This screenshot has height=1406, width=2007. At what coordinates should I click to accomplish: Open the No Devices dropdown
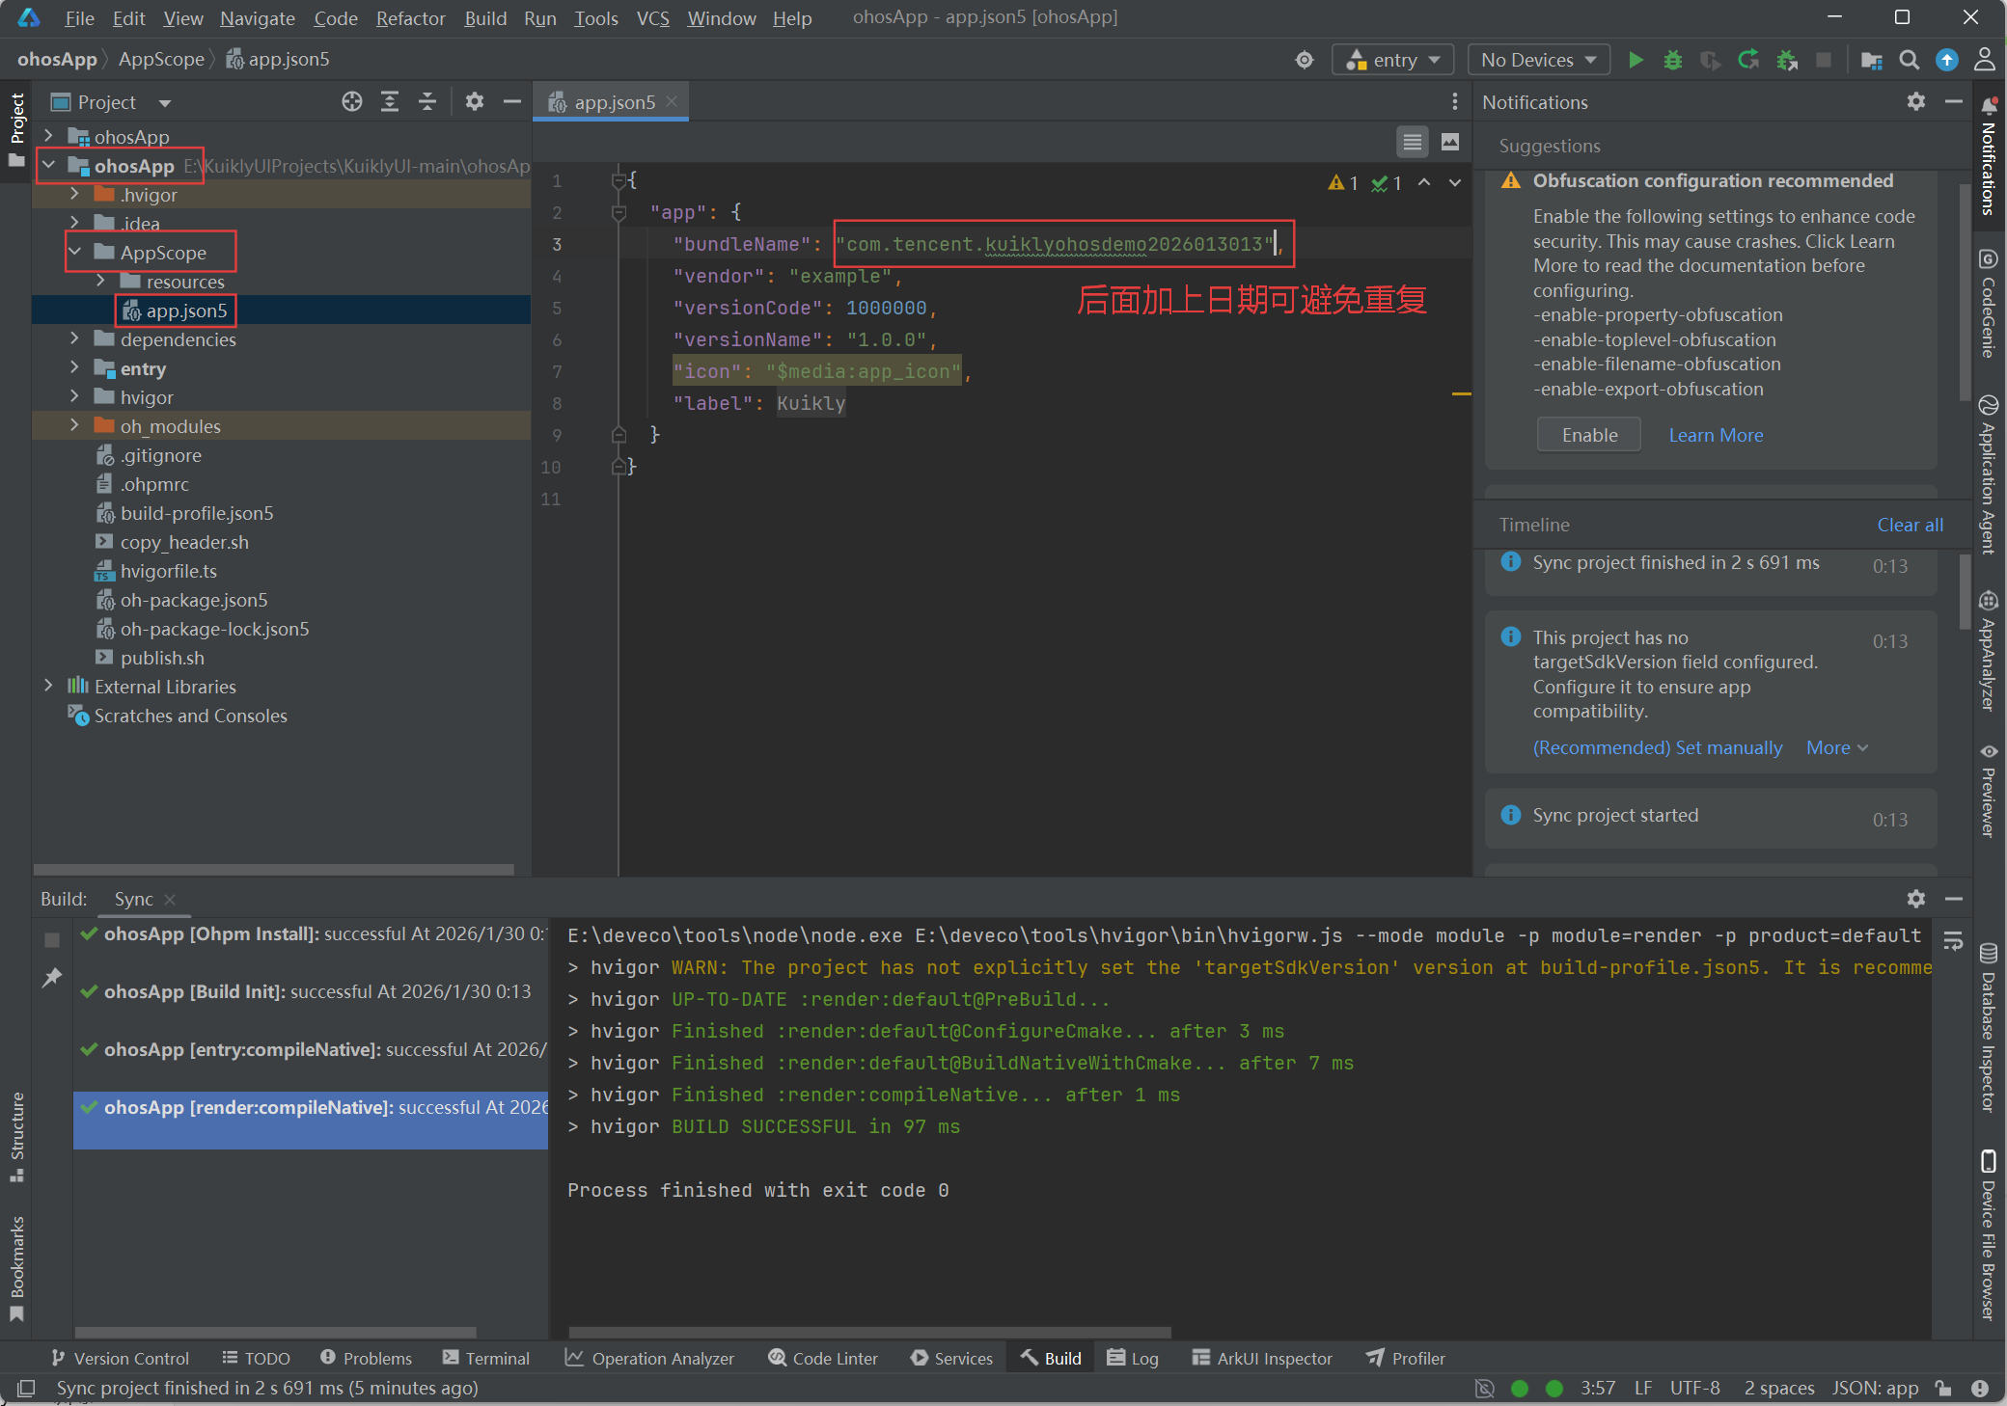[x=1538, y=60]
